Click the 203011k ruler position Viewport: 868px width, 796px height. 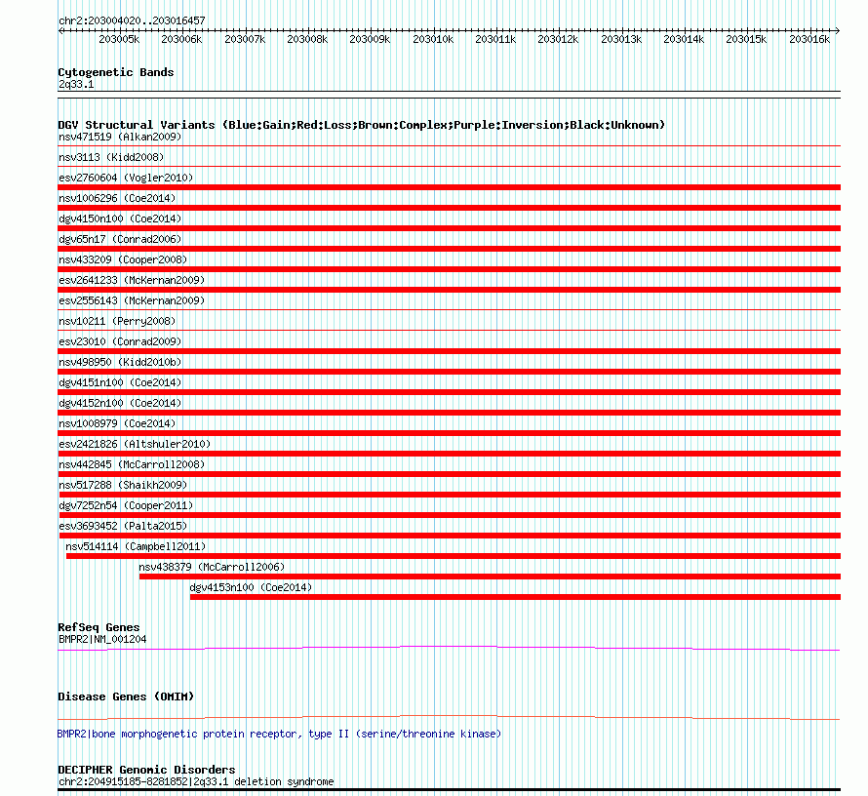(495, 39)
